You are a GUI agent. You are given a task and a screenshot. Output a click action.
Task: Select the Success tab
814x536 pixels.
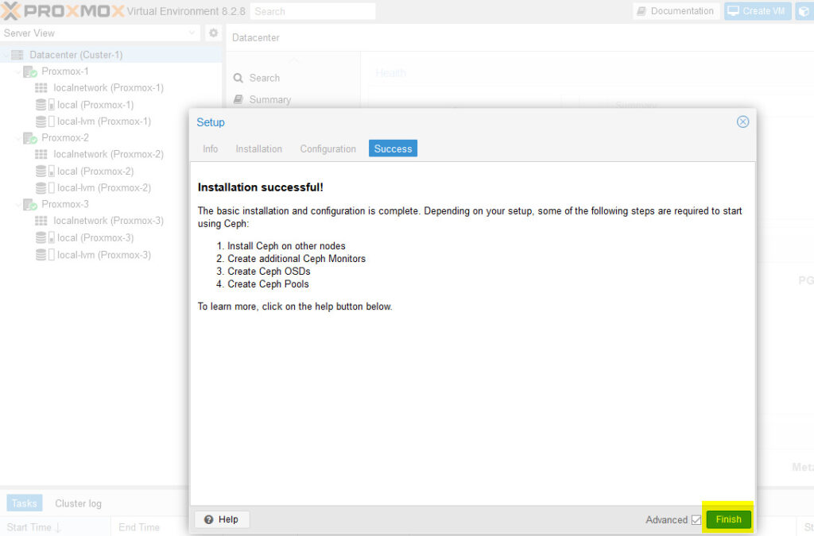click(393, 148)
